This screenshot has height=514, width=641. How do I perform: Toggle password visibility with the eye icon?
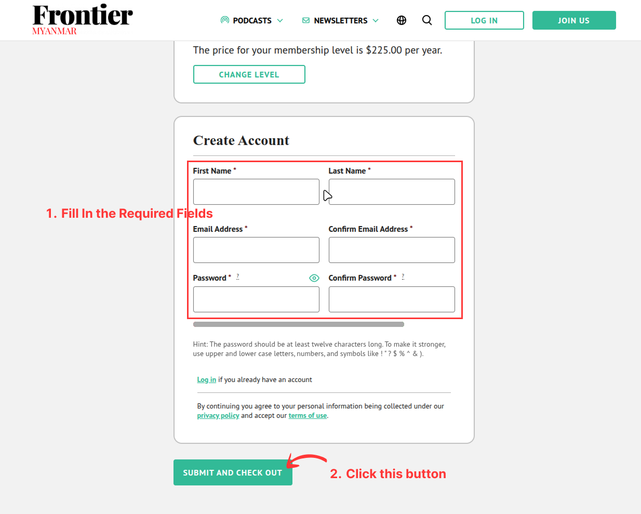314,278
